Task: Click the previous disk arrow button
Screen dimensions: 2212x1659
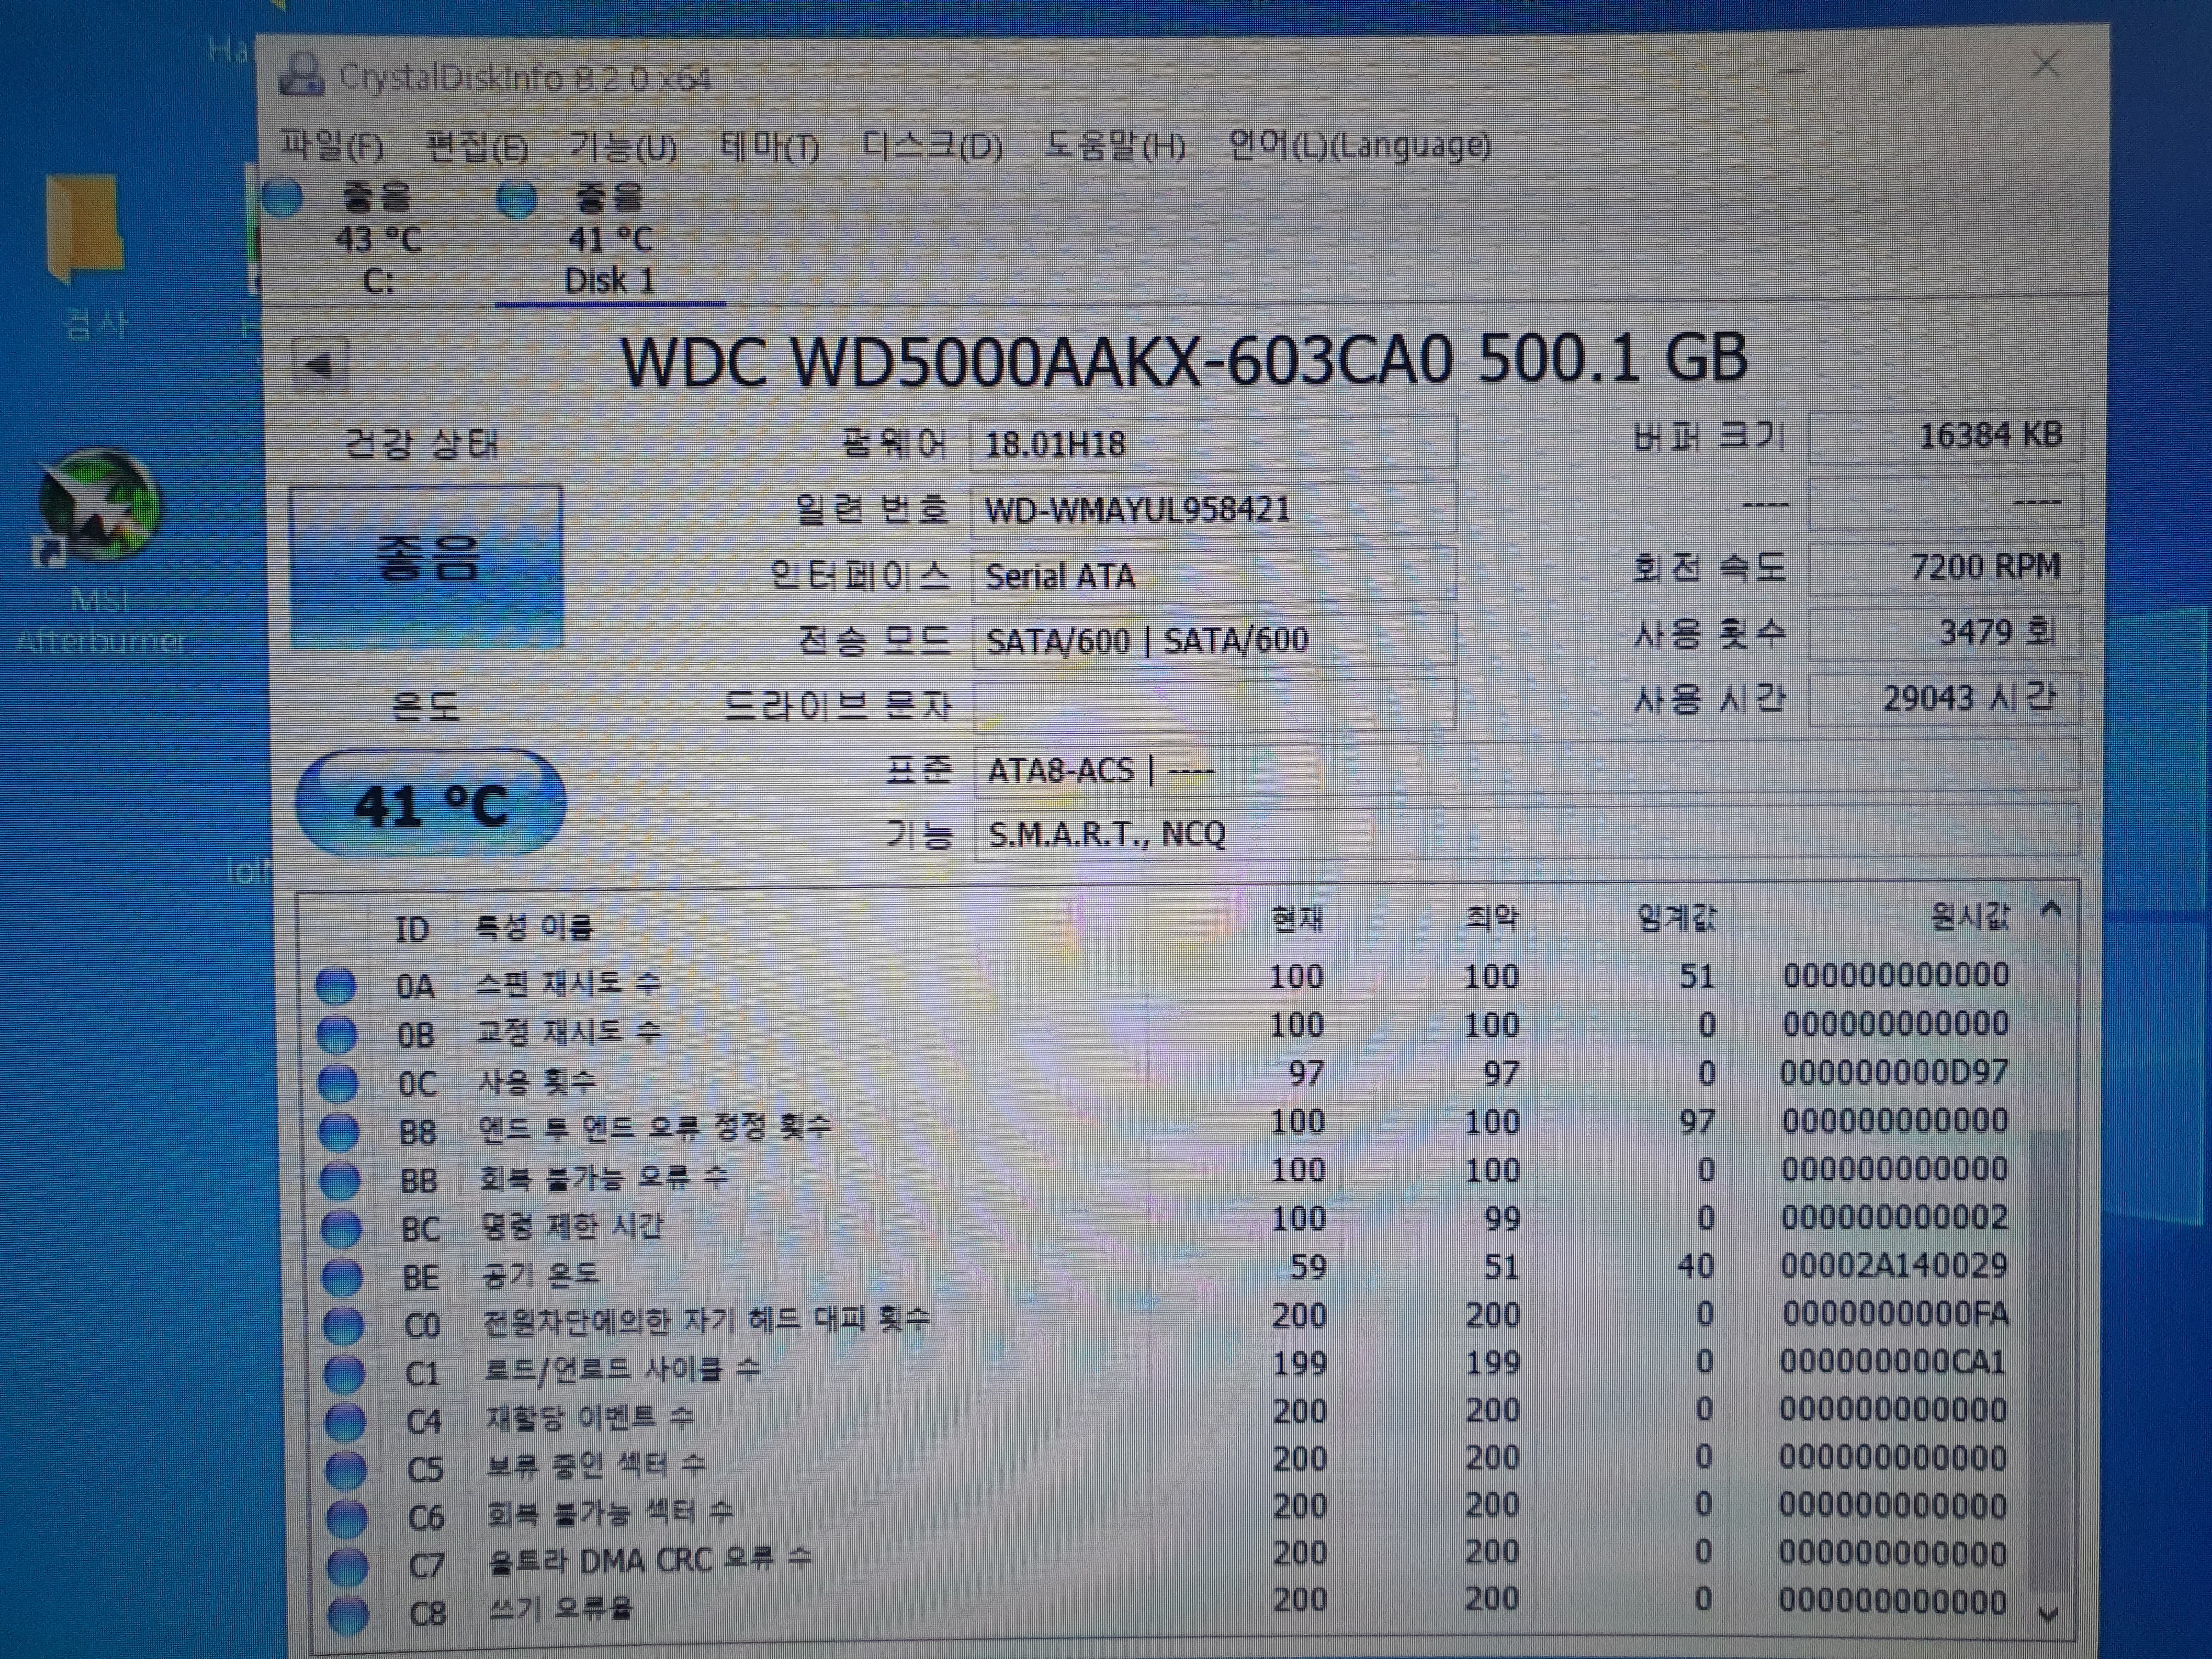Action: pyautogui.click(x=320, y=364)
